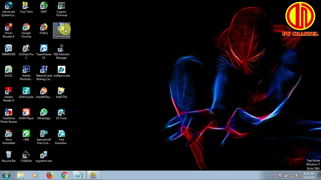This screenshot has width=321, height=180.
Task: Open Chrome from the taskbar
Action: click(64, 175)
